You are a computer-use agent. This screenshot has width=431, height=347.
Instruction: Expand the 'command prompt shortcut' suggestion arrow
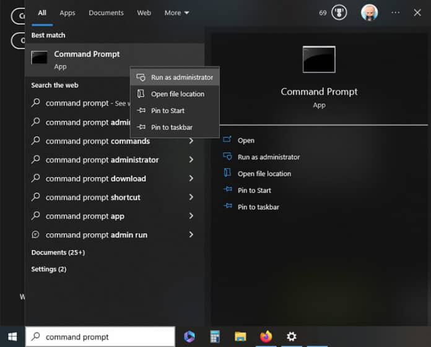191,197
